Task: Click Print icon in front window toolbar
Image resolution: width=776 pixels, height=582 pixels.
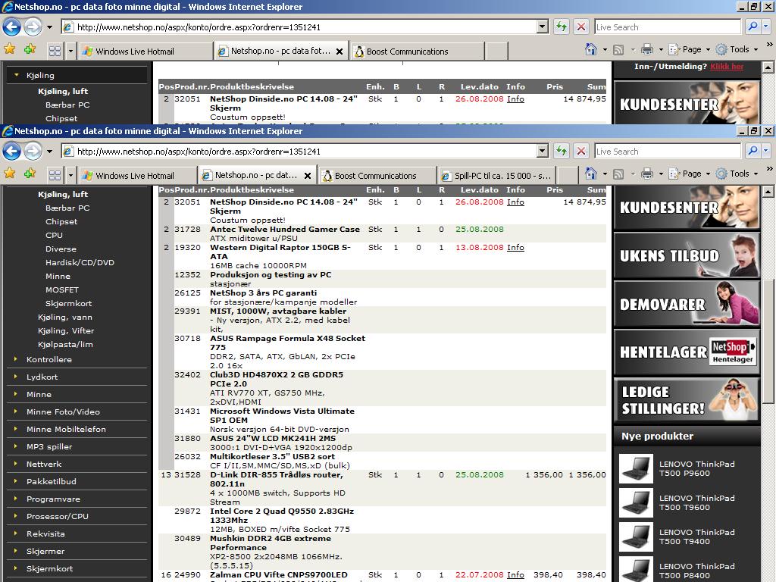Action: (x=647, y=174)
